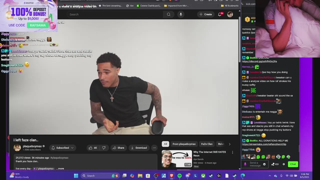Viewport: 320px width, 180px height.
Task: Open Wi-Fi network icon in system tray
Action: click(x=287, y=176)
